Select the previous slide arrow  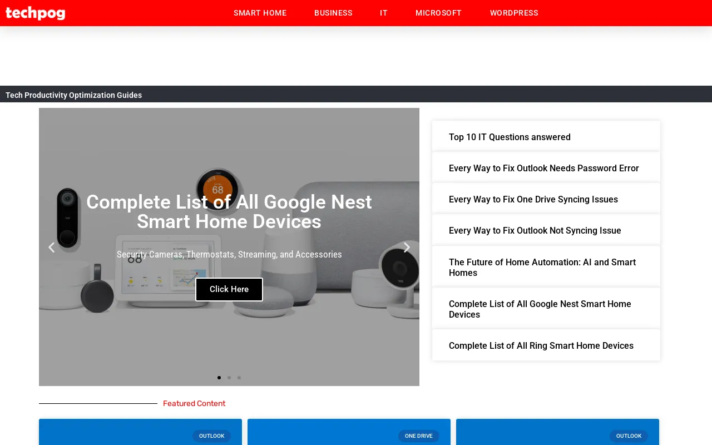click(51, 247)
